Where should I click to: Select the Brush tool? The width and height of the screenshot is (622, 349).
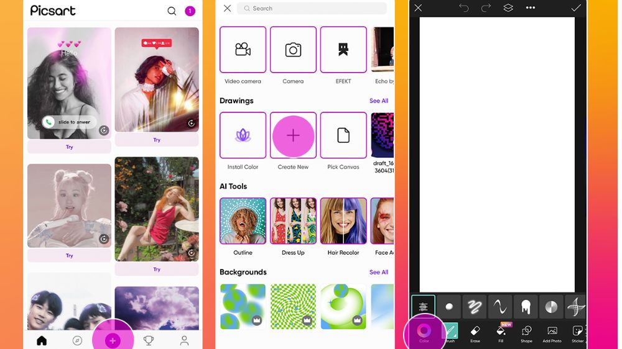[451, 333]
